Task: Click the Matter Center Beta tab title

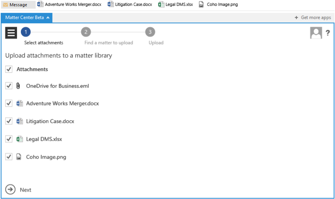Action: coord(25,17)
